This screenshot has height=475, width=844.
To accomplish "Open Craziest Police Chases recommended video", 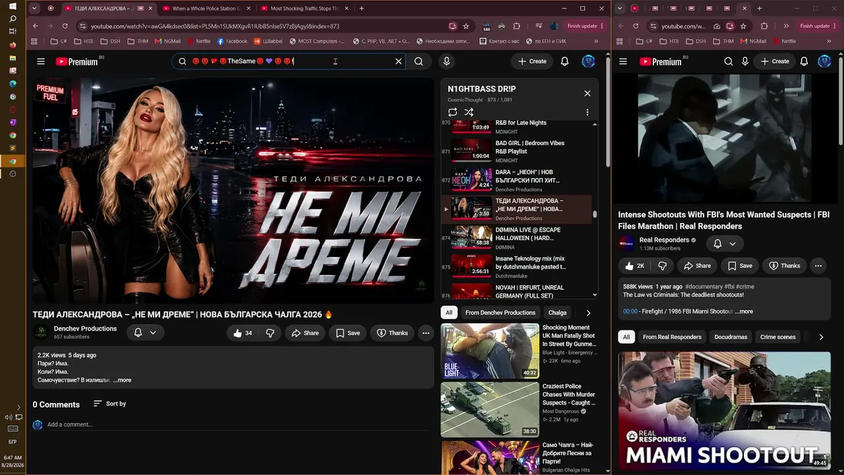I will tap(490, 410).
